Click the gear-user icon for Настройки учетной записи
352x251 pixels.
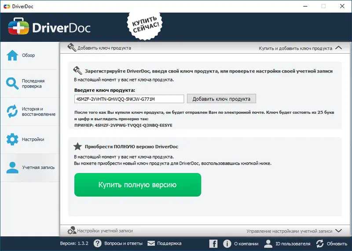tap(72, 230)
